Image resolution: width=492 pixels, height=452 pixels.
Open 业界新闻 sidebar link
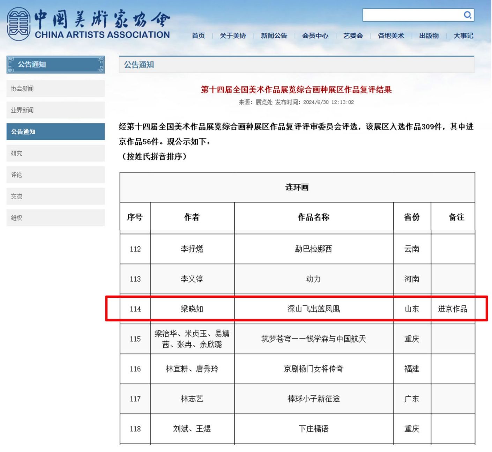[x=55, y=110]
